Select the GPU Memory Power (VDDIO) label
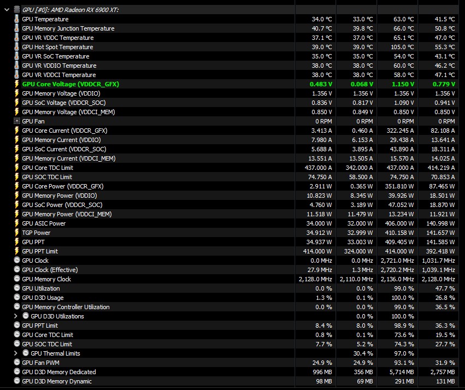The image size is (465, 390). pyautogui.click(x=60, y=196)
